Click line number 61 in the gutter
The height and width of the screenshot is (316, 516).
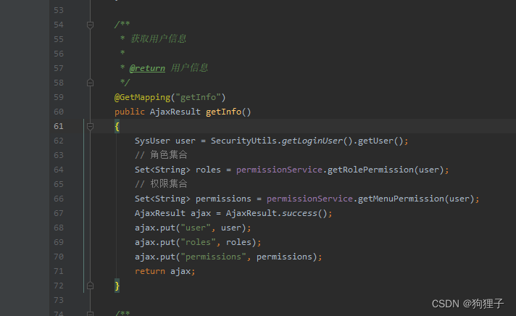[59, 126]
